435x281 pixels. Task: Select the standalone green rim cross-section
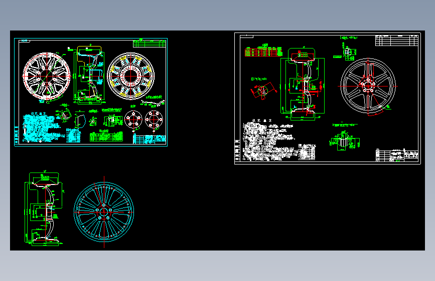pos(44,209)
